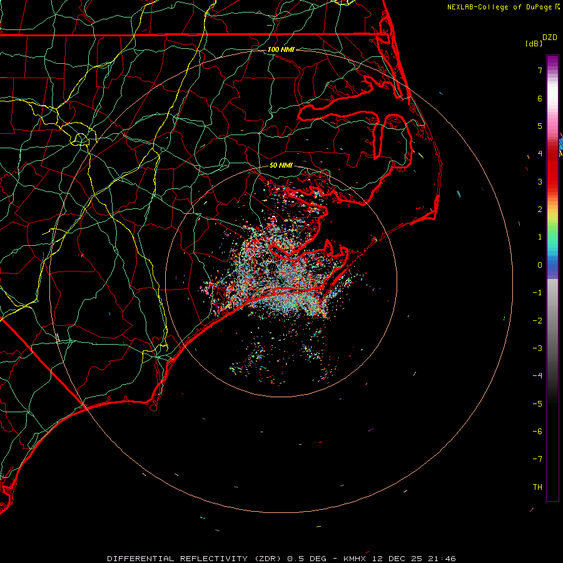This screenshot has height=563, width=563.
Task: Click the NEXLAB-College of DuPage label
Action: tap(500, 7)
